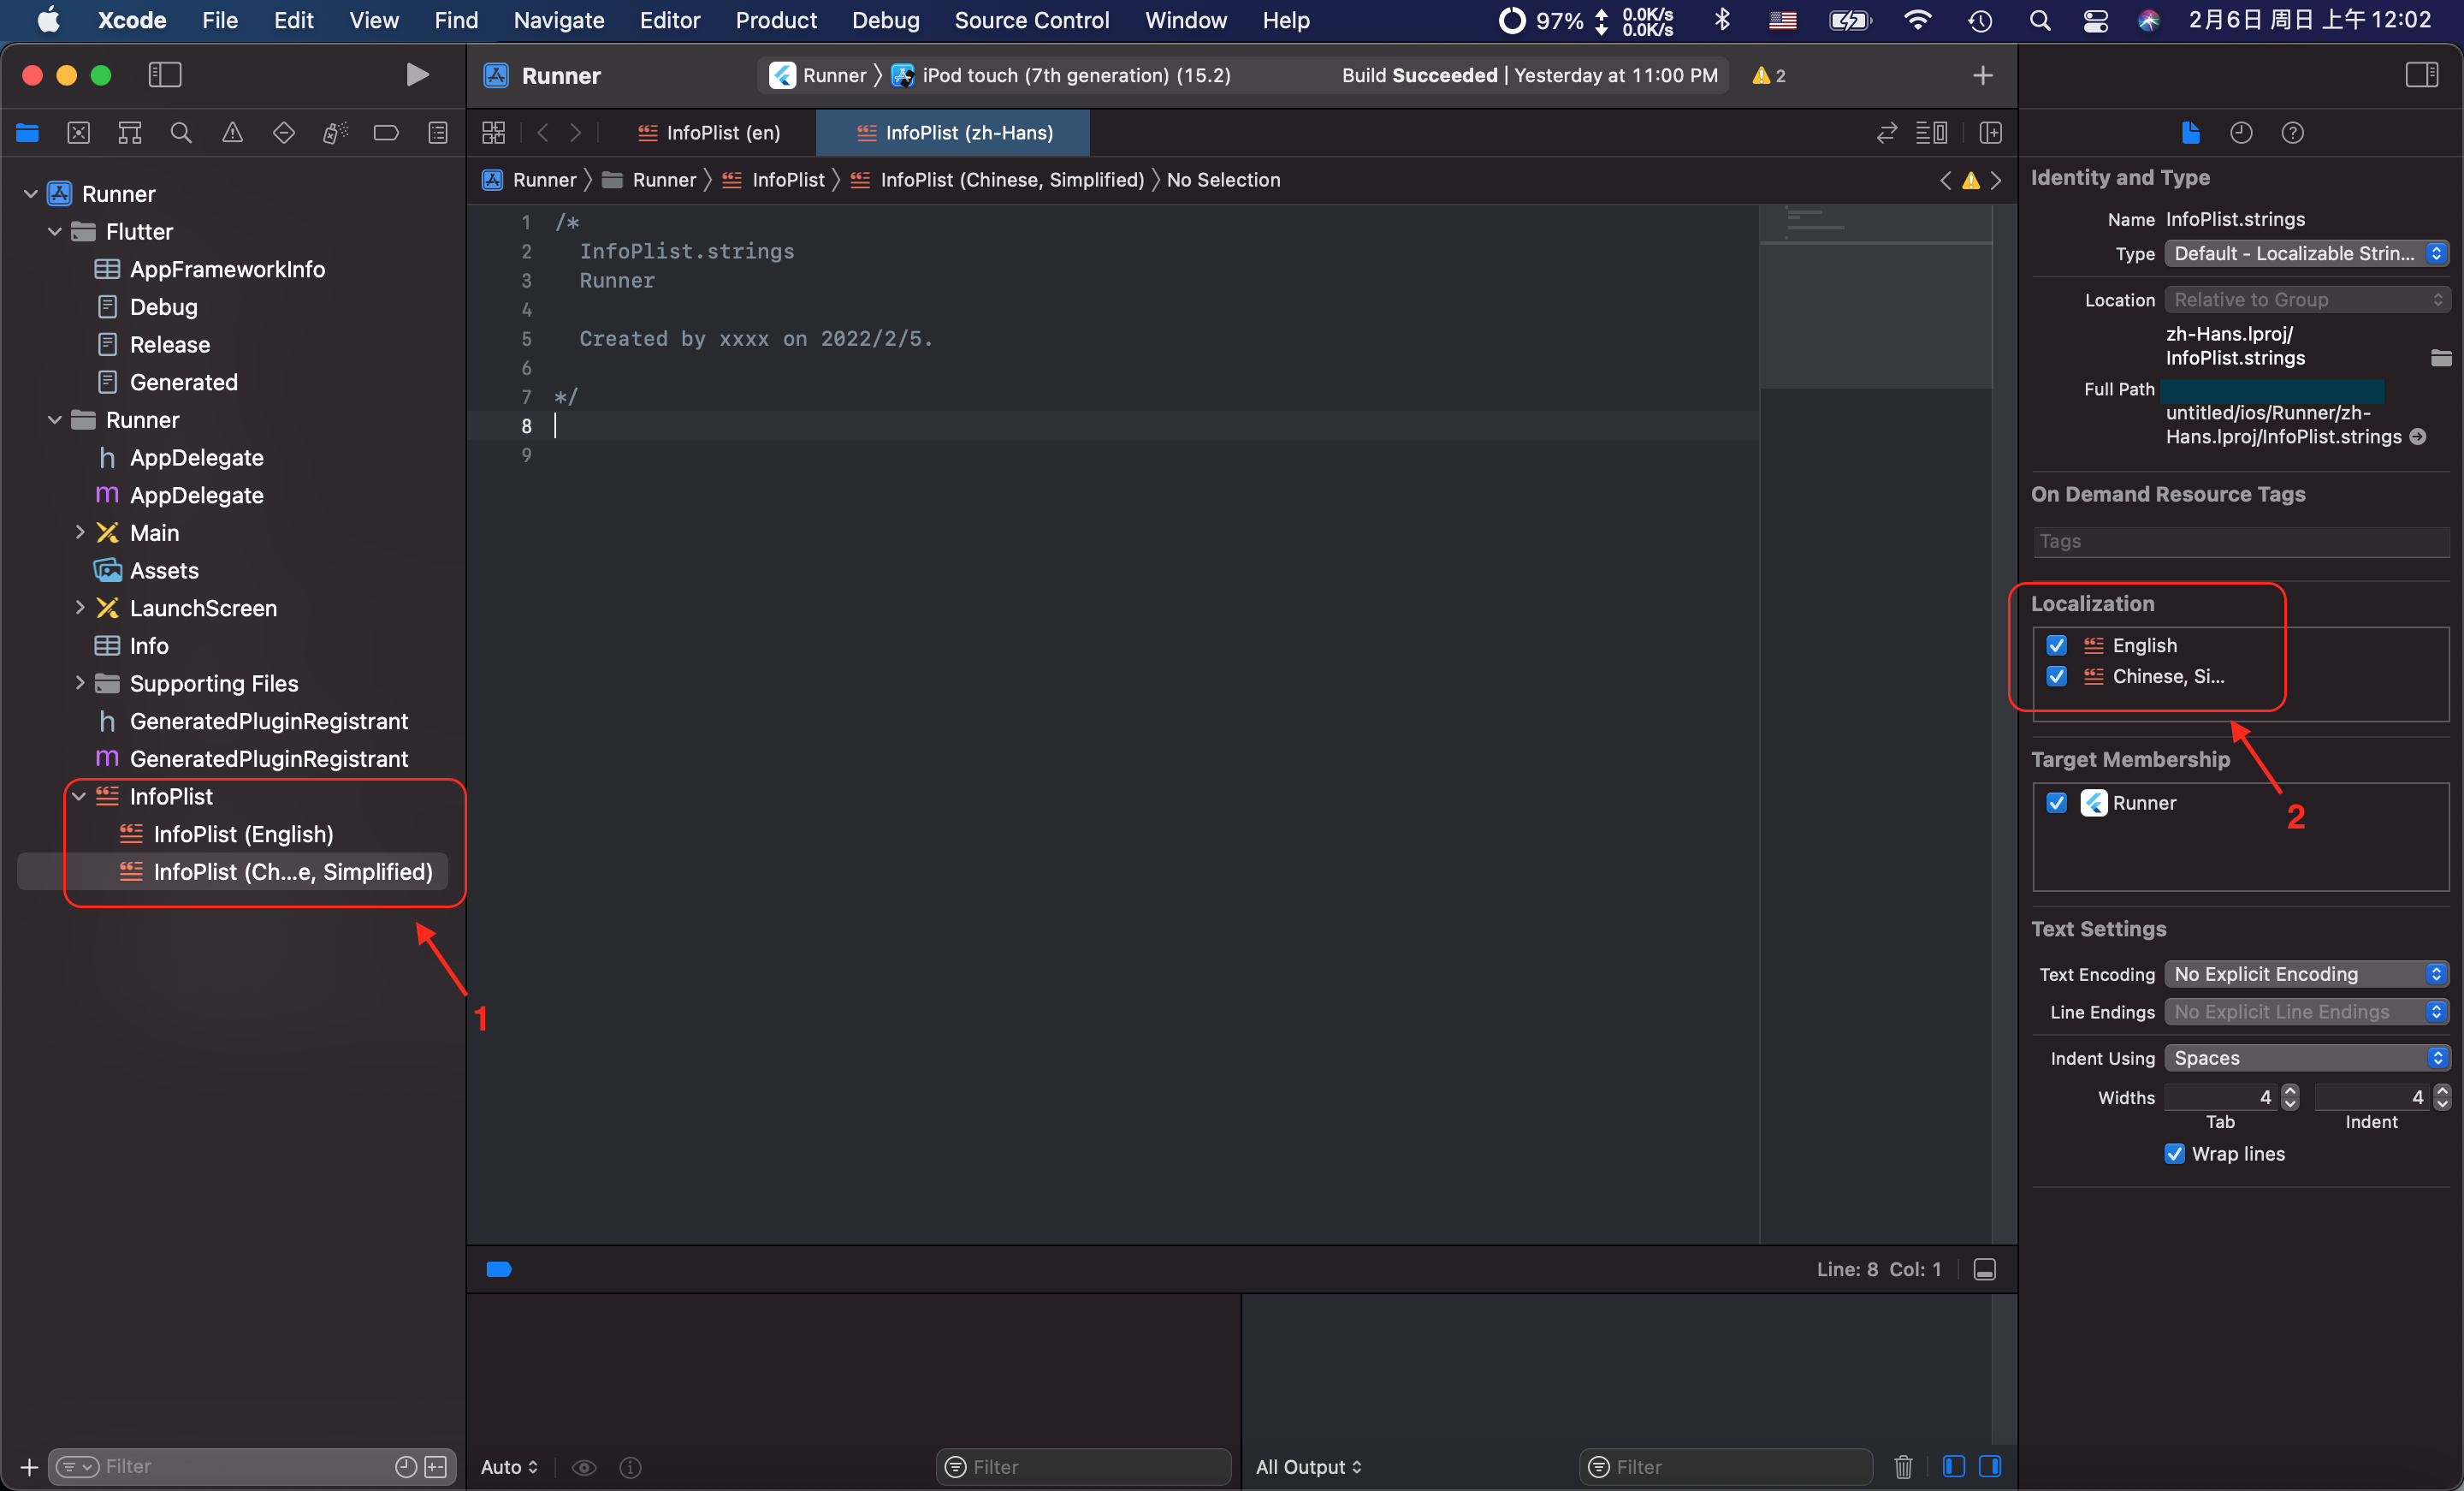
Task: Enable code review mode arrows
Action: (x=1887, y=132)
